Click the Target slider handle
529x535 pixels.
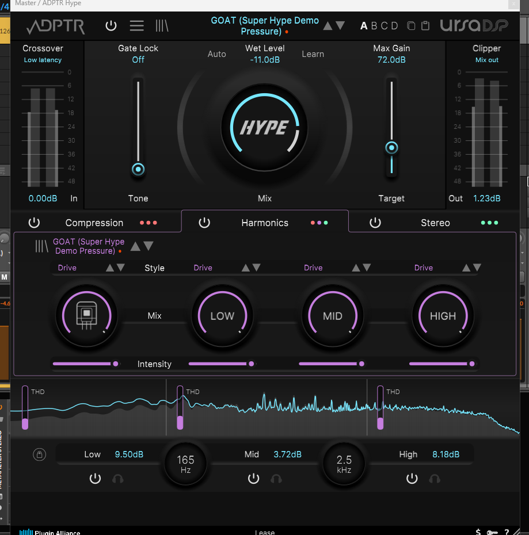[x=391, y=148]
